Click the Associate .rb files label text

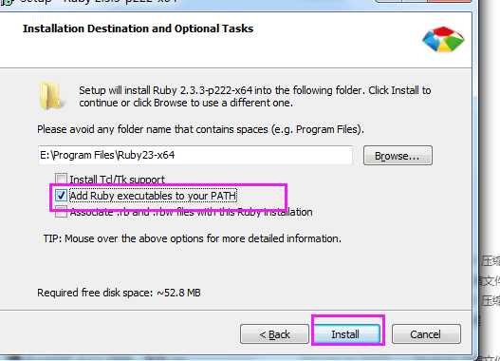point(191,212)
